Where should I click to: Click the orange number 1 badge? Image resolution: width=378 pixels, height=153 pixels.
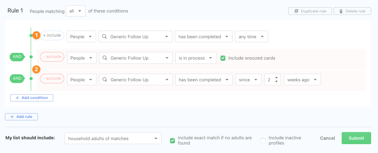coord(36,35)
